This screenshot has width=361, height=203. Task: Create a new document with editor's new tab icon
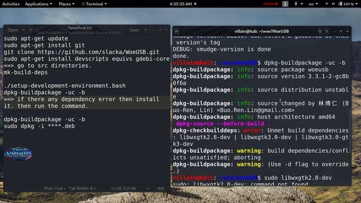(x=30, y=30)
